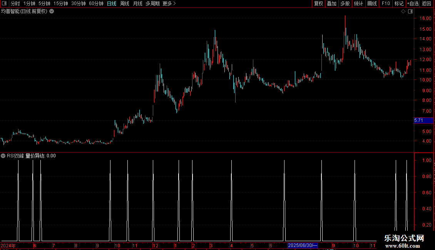
Task: Switch to 月线 monthly chart
Action: coord(137,3)
